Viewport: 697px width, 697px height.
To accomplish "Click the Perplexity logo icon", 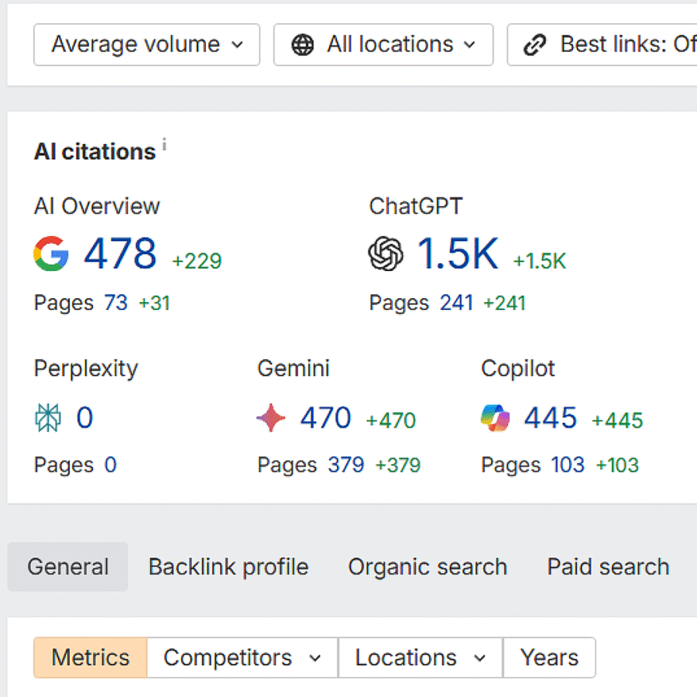I will tap(48, 419).
